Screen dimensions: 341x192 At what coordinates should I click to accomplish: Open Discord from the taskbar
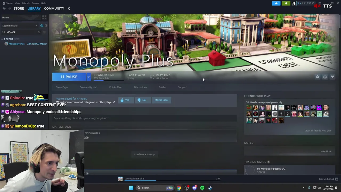194,188
